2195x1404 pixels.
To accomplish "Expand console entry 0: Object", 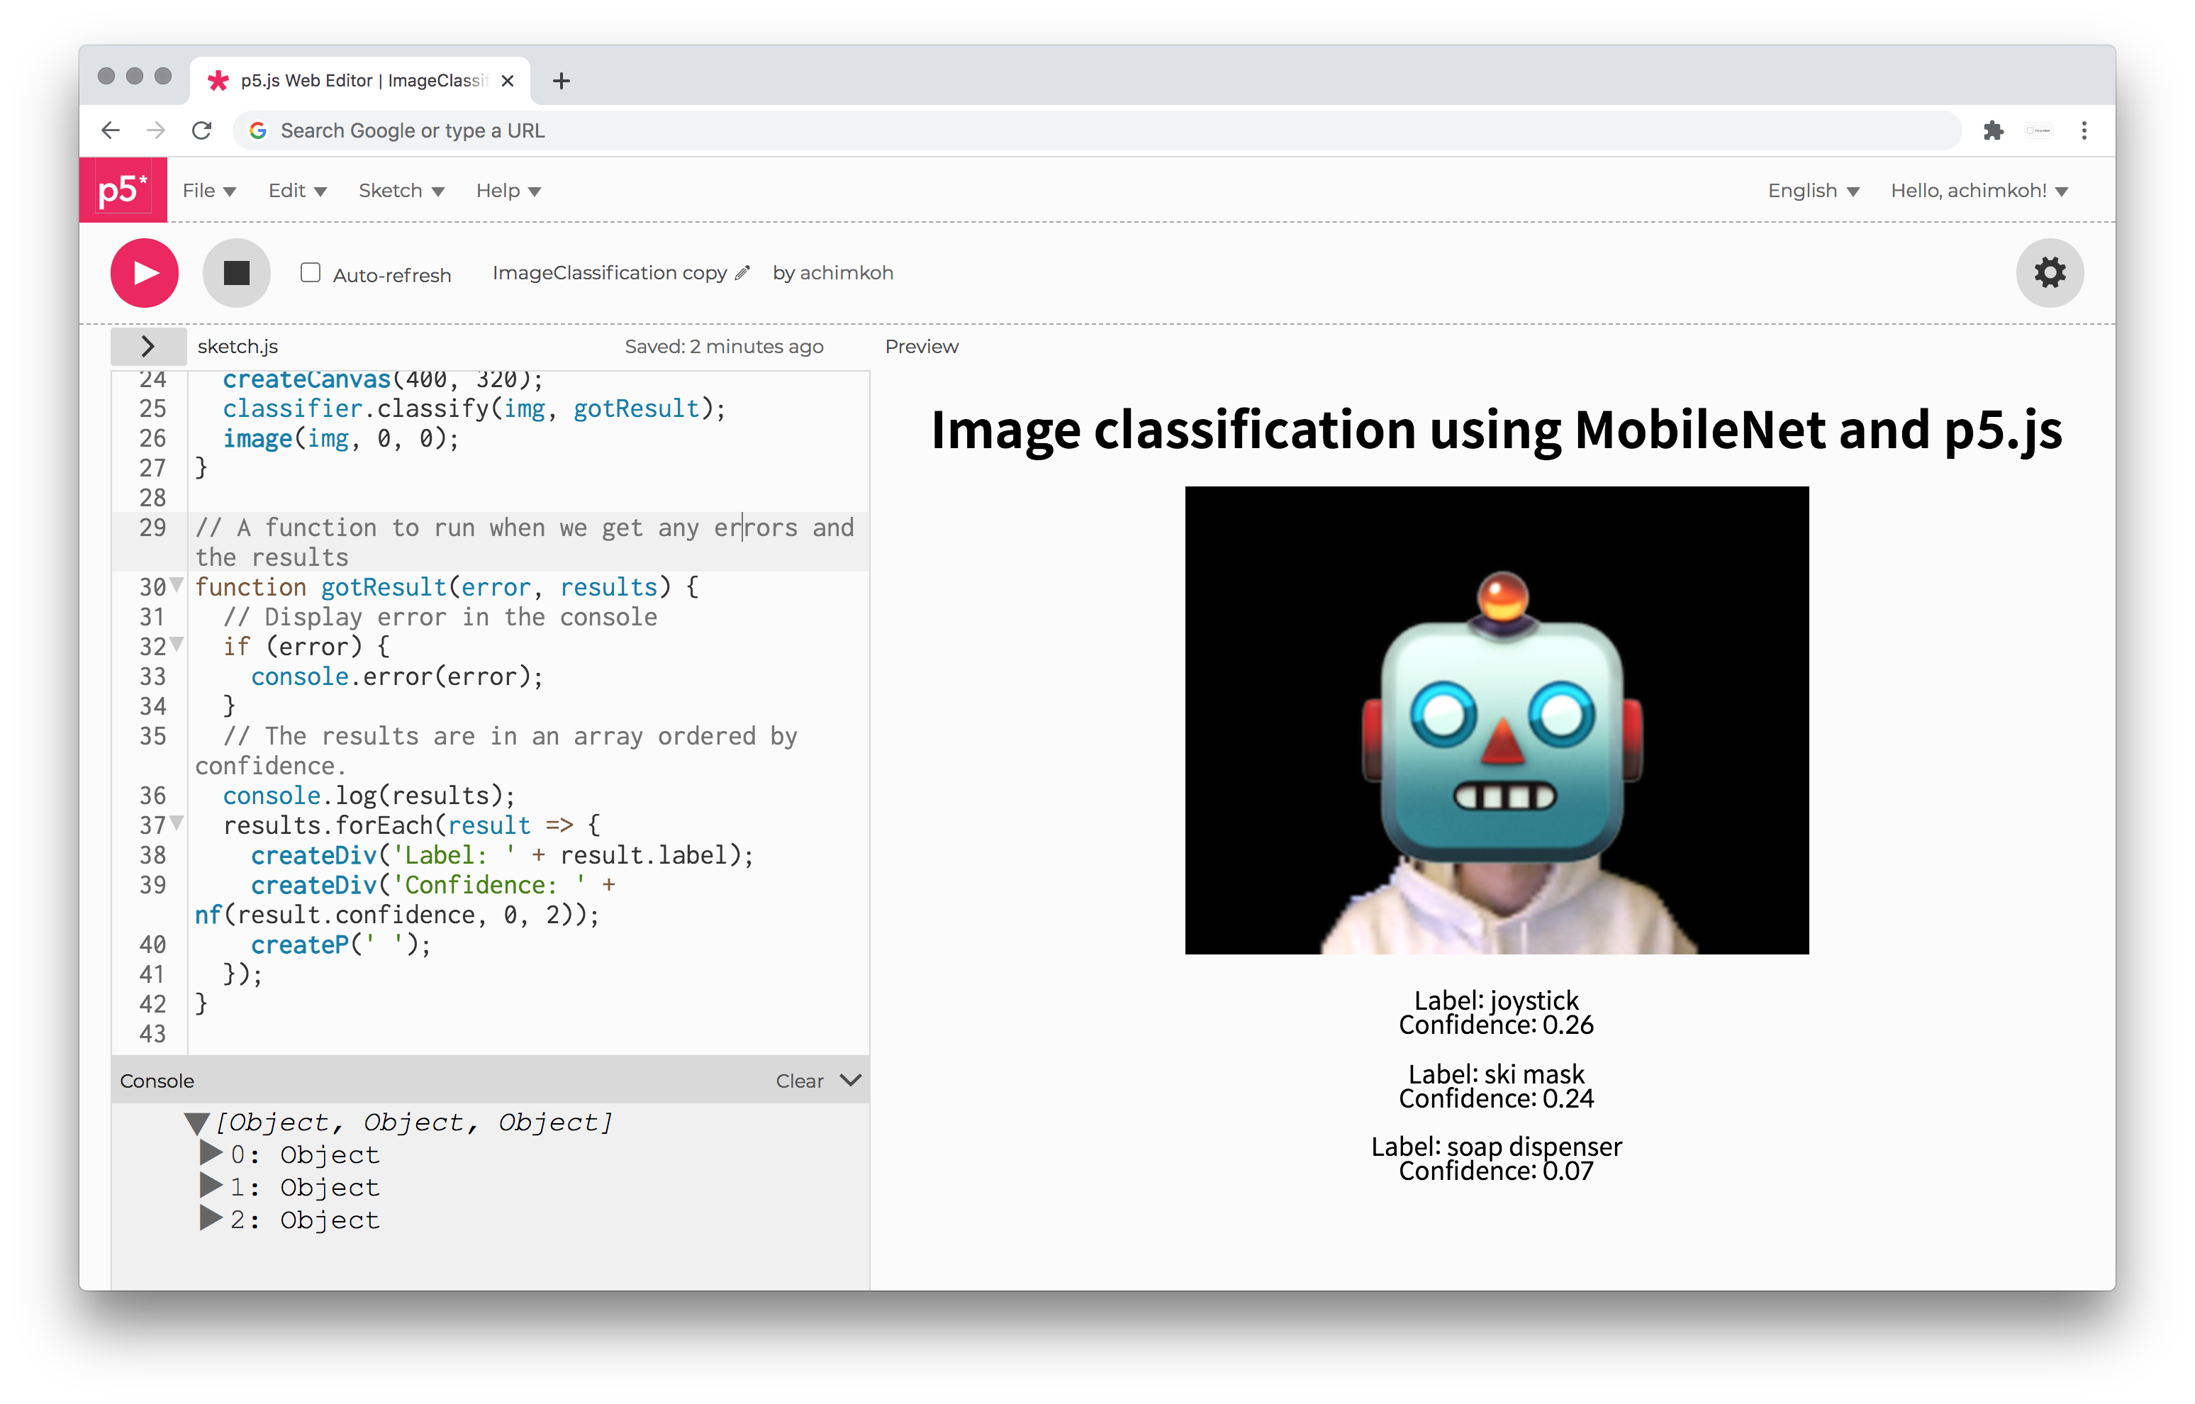I will (x=210, y=1154).
